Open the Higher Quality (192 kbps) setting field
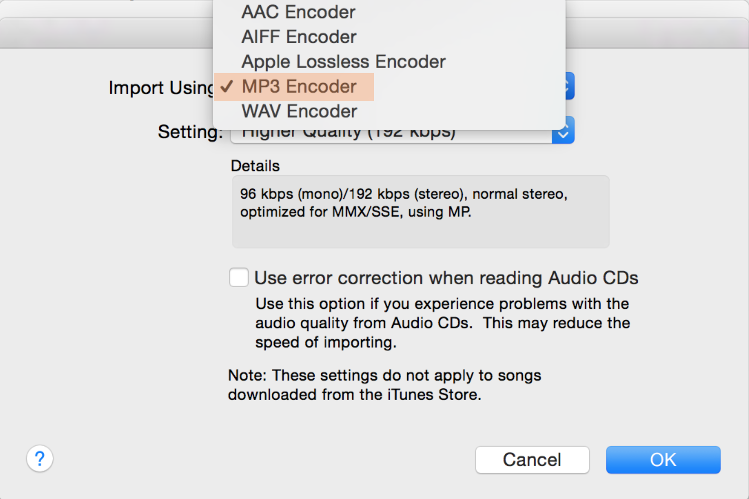749x499 pixels. [x=391, y=135]
